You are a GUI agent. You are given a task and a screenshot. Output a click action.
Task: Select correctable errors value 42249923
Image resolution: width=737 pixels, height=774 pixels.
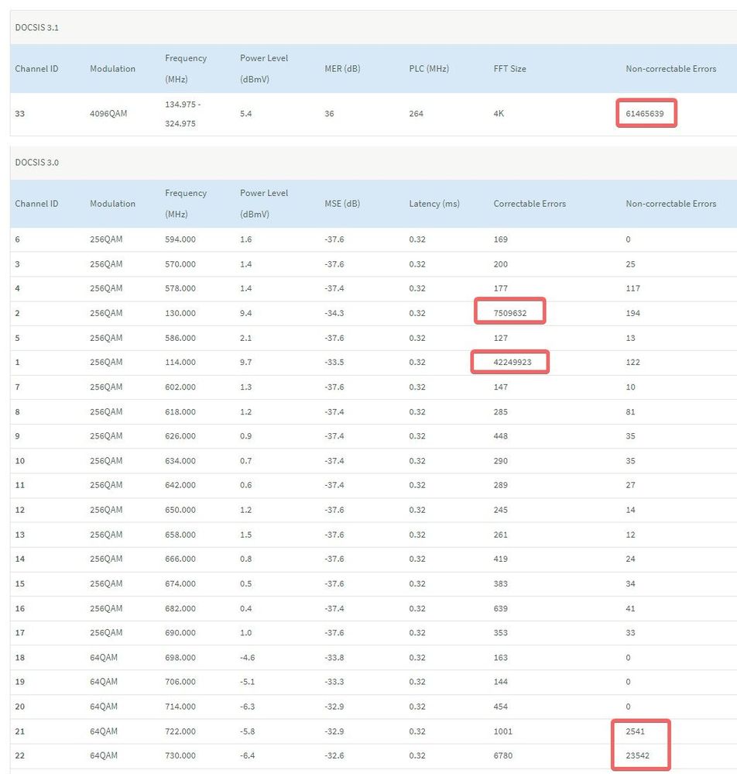click(x=512, y=362)
